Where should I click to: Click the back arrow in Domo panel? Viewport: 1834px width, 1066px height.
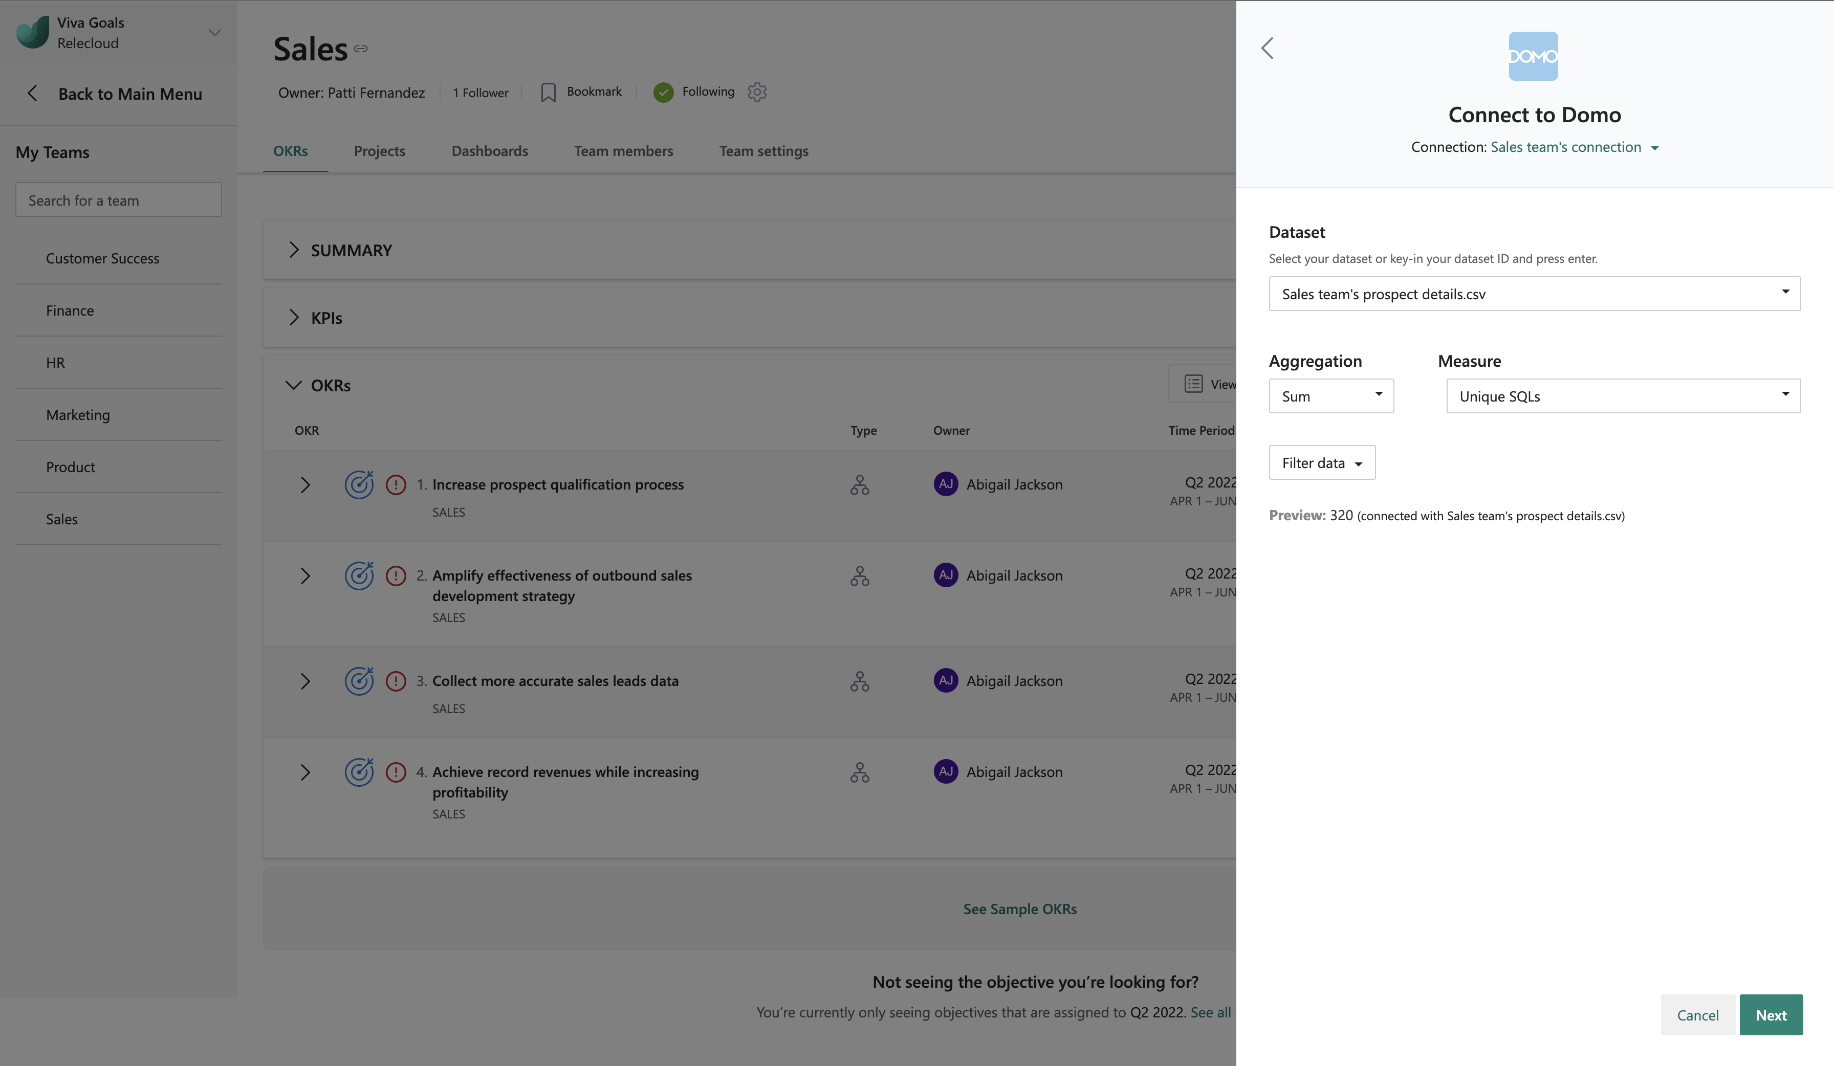1267,49
